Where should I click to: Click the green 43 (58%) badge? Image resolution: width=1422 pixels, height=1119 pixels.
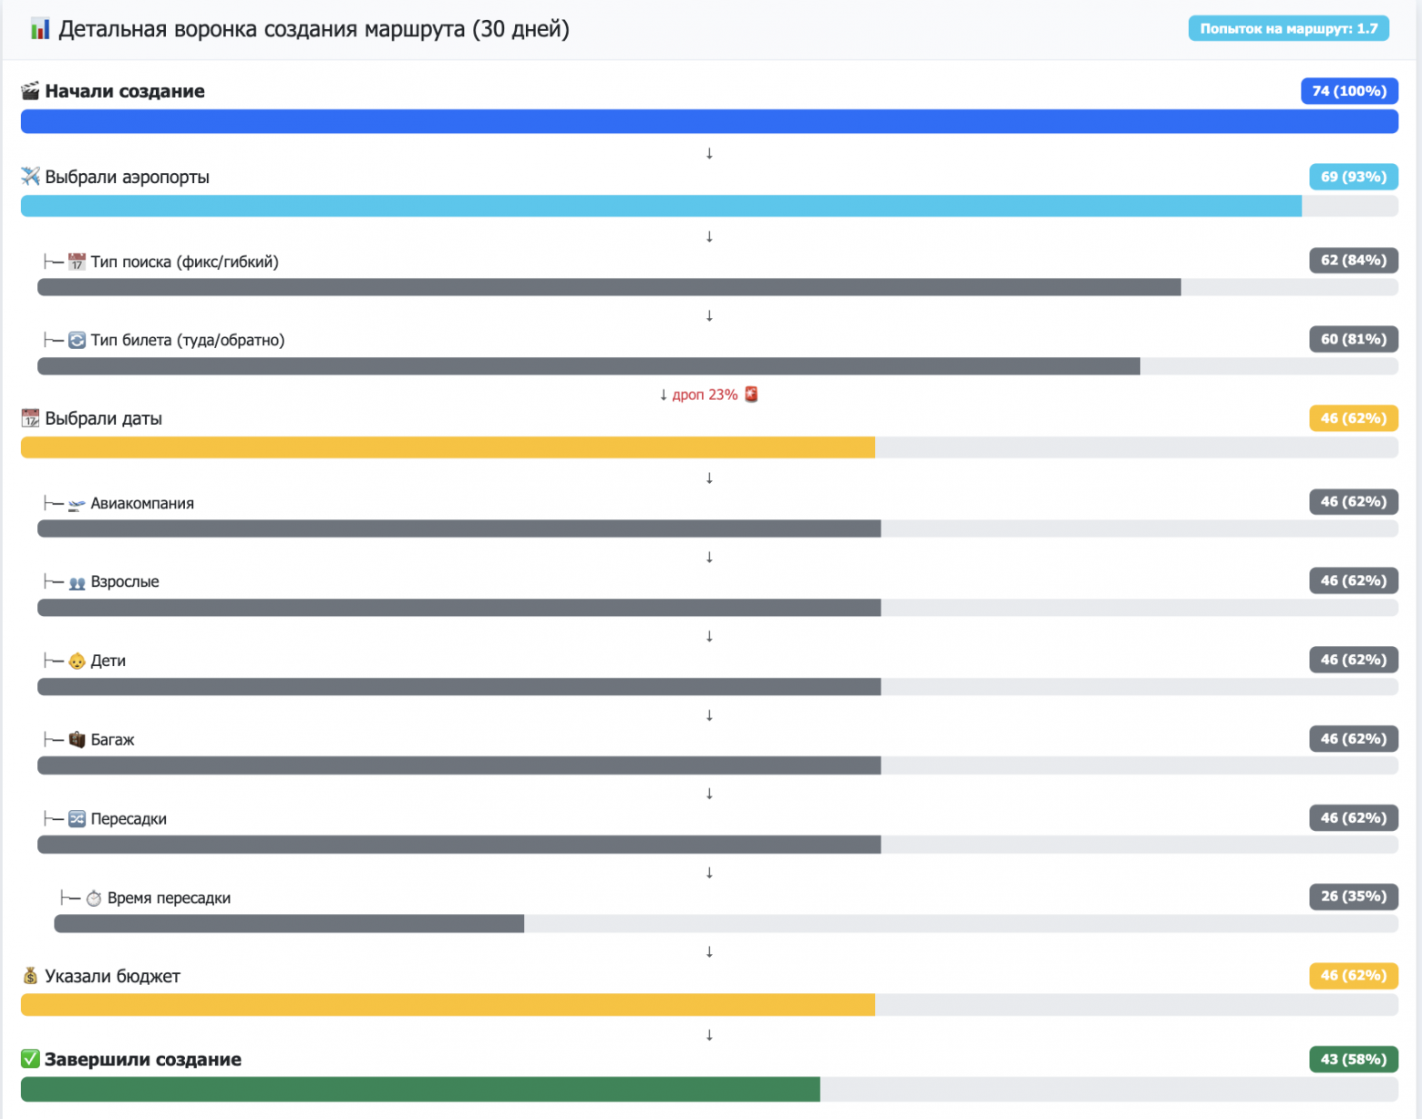click(x=1354, y=1059)
